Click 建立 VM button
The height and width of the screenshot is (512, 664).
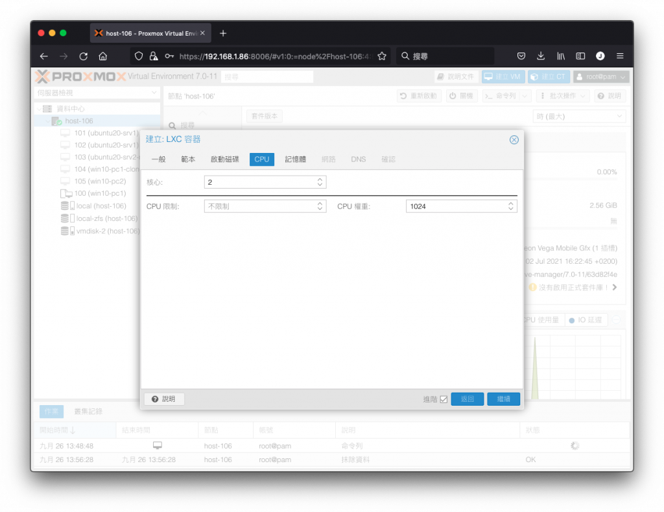tap(503, 76)
